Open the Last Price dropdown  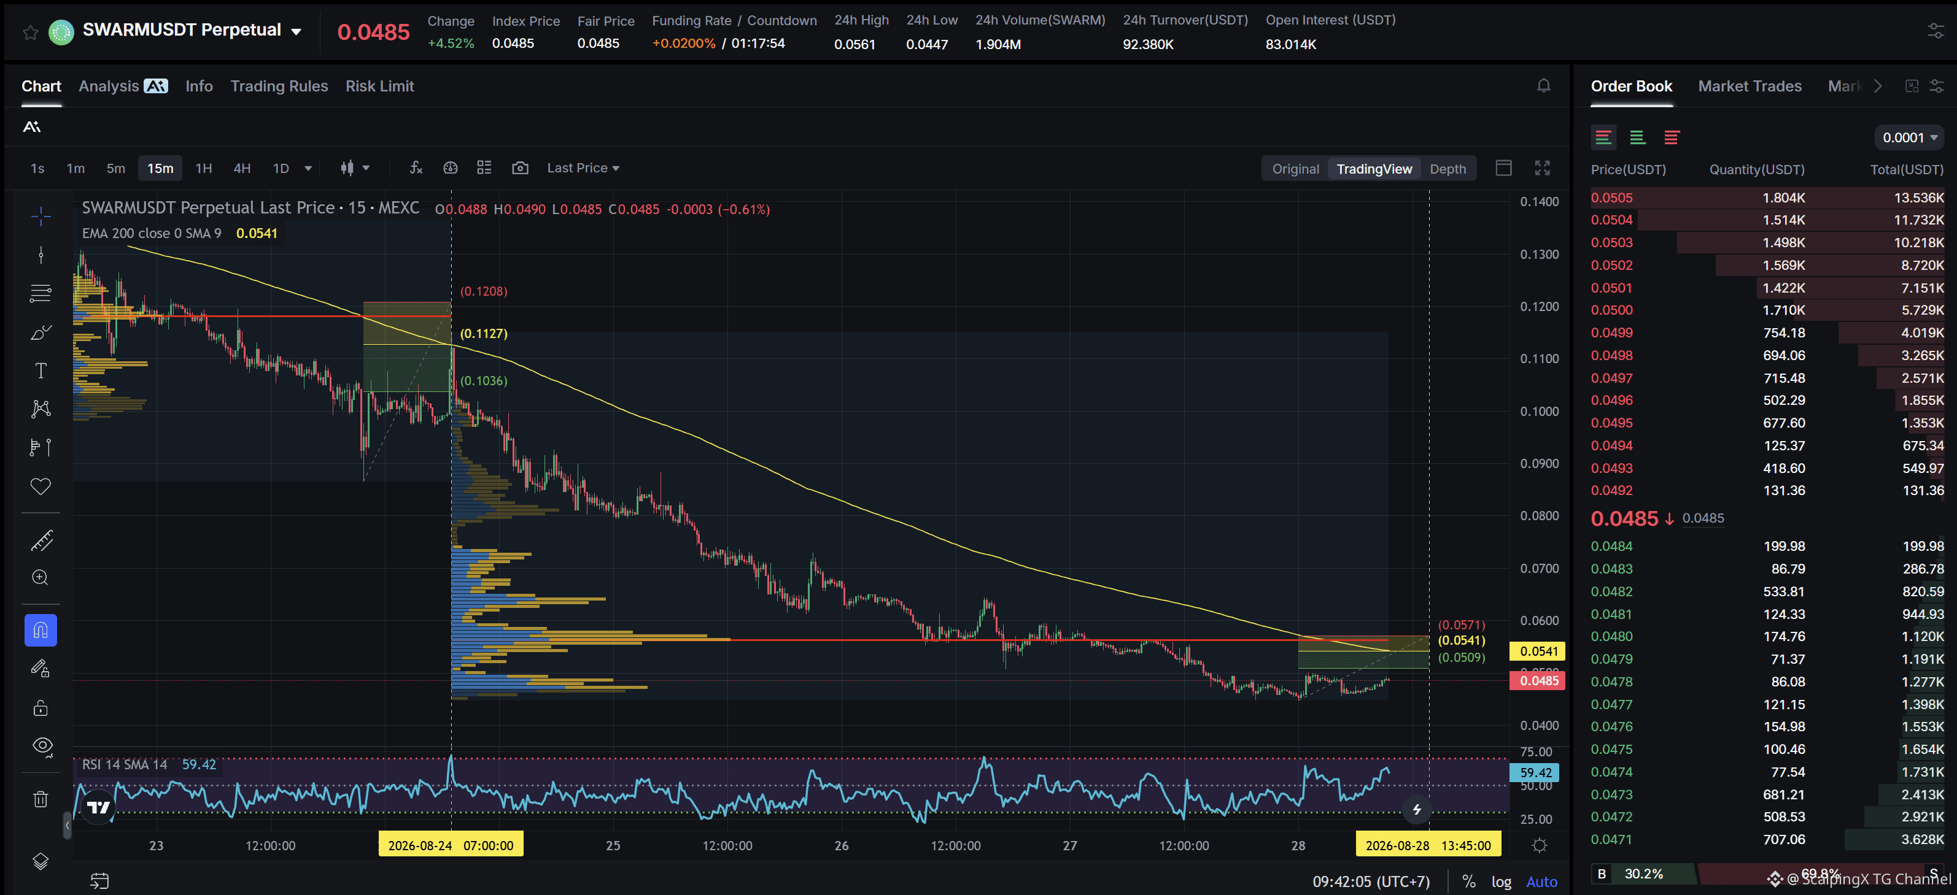pyautogui.click(x=583, y=167)
